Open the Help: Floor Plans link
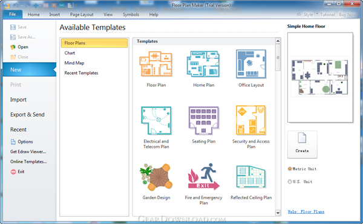This screenshot has height=224, width=363. point(306,211)
